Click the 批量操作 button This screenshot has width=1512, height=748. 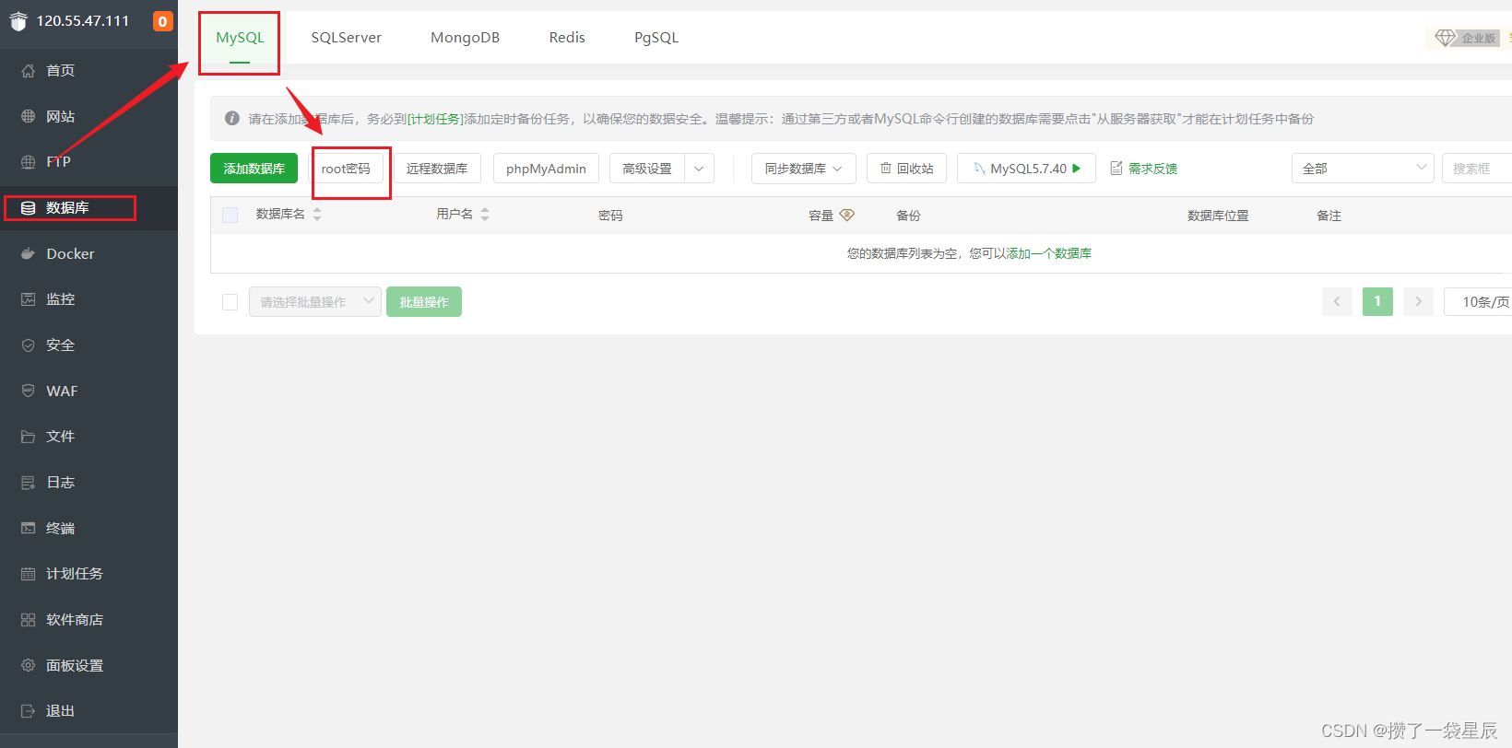424,302
